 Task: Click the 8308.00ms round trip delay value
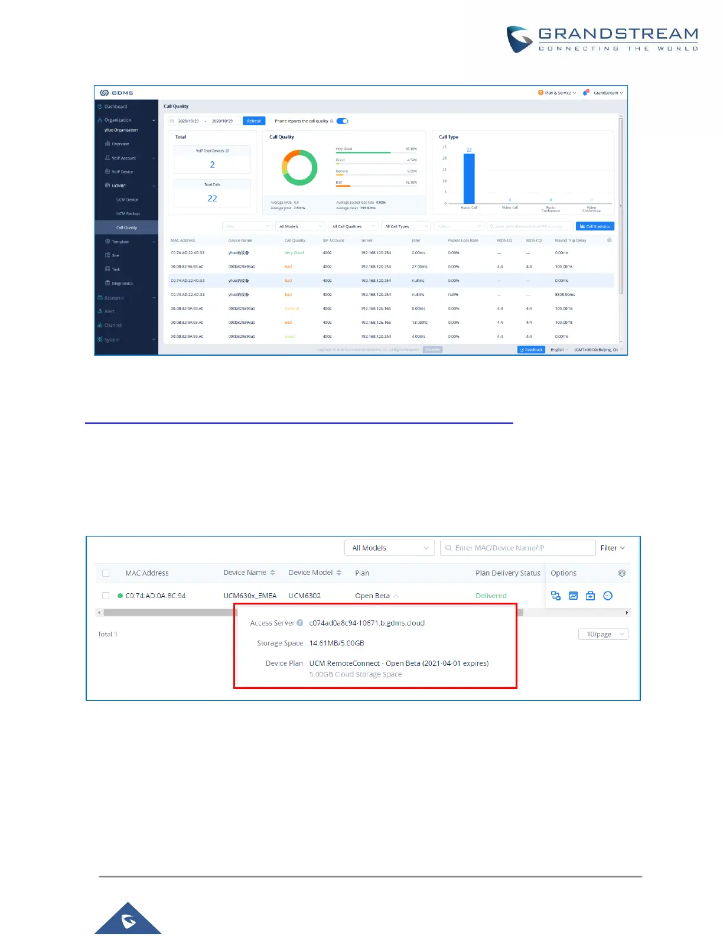coord(565,295)
